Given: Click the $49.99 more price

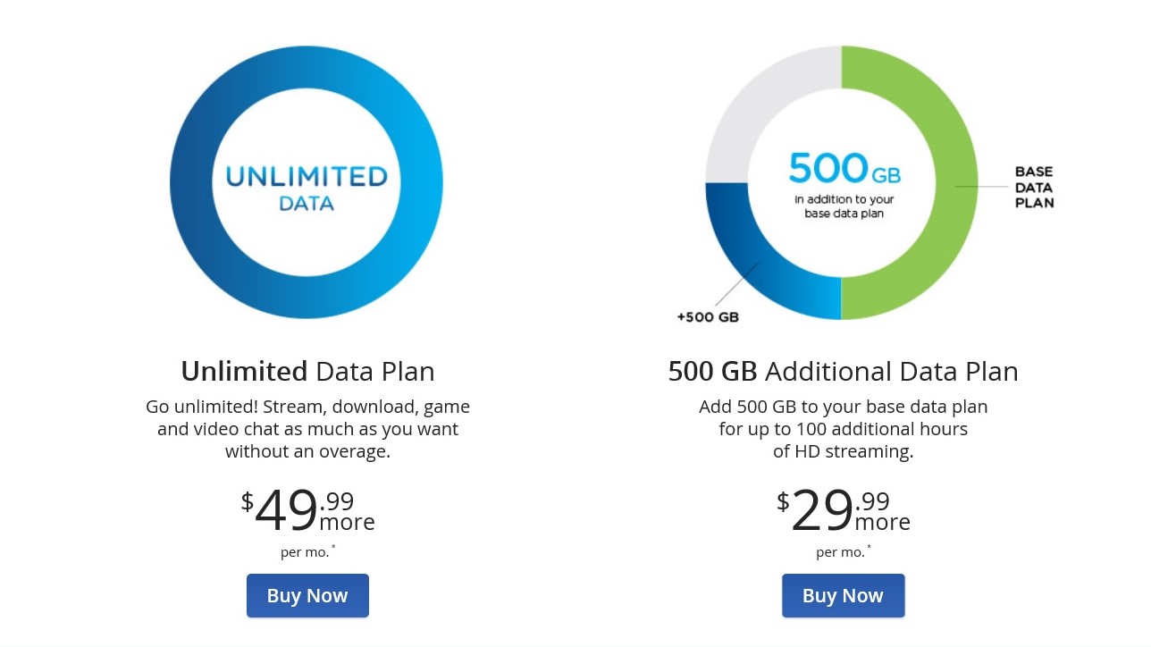Looking at the screenshot, I should point(307,510).
